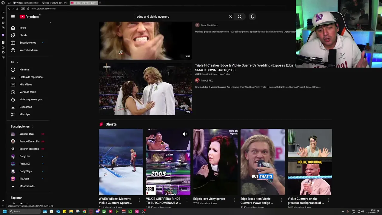Show hidden system tray icons
This screenshot has height=215, width=382.
[343, 211]
